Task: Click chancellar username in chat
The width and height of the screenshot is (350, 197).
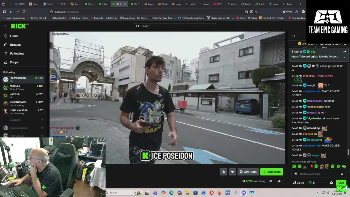Action: click(310, 134)
